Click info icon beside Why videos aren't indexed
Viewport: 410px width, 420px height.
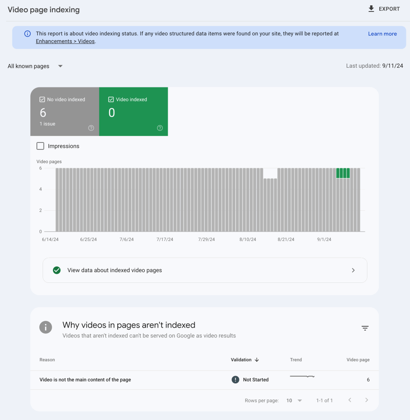pos(46,327)
